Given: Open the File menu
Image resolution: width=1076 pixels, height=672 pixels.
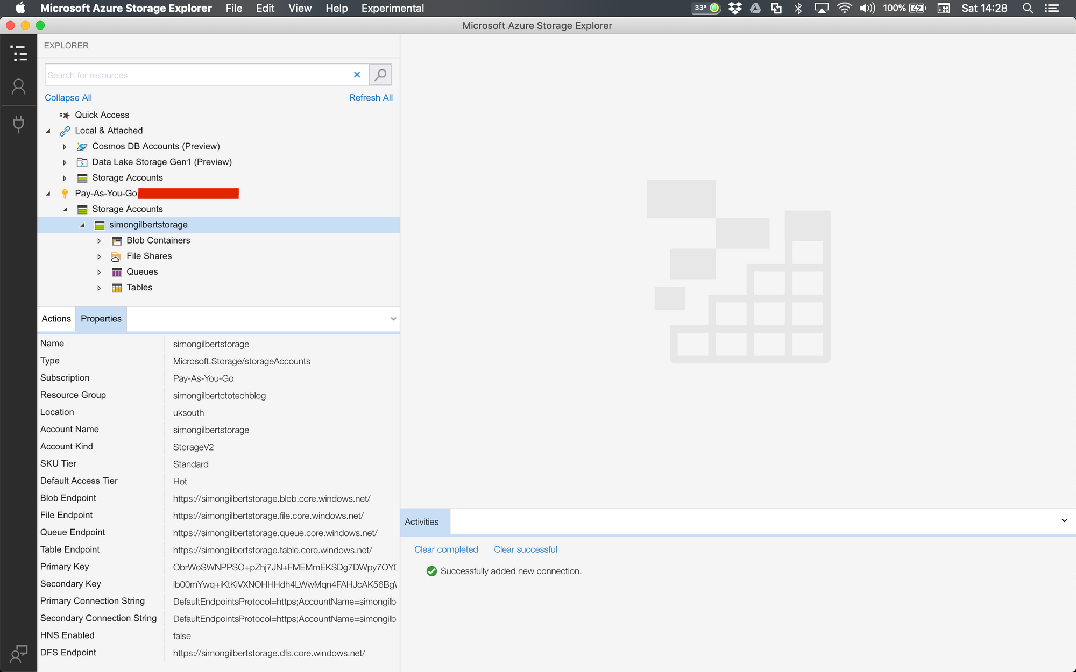Looking at the screenshot, I should coord(233,8).
